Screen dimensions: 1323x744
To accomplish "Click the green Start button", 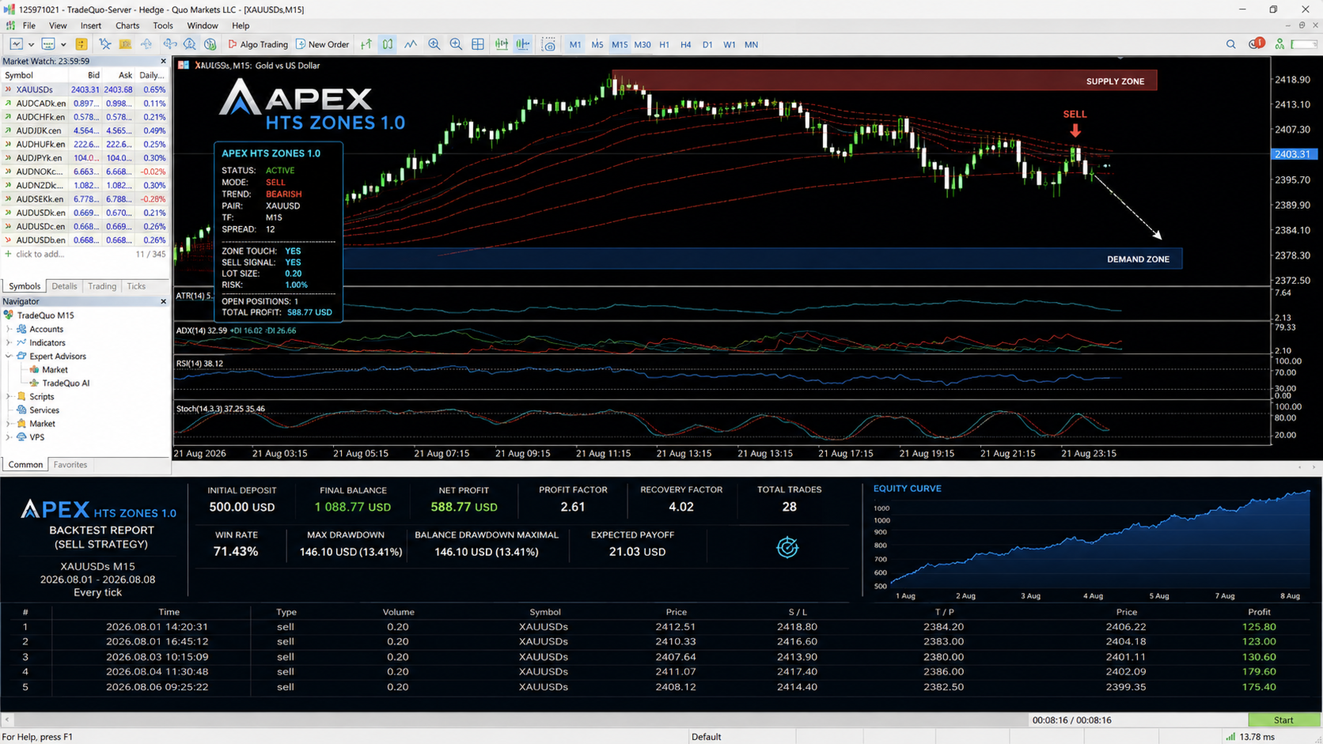I will 1283,720.
